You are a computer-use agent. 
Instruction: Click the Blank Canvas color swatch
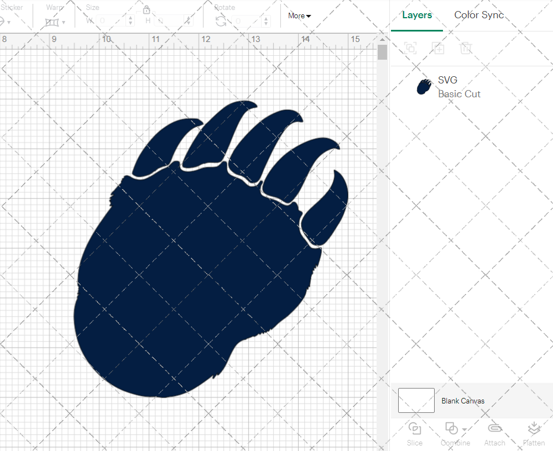click(416, 400)
